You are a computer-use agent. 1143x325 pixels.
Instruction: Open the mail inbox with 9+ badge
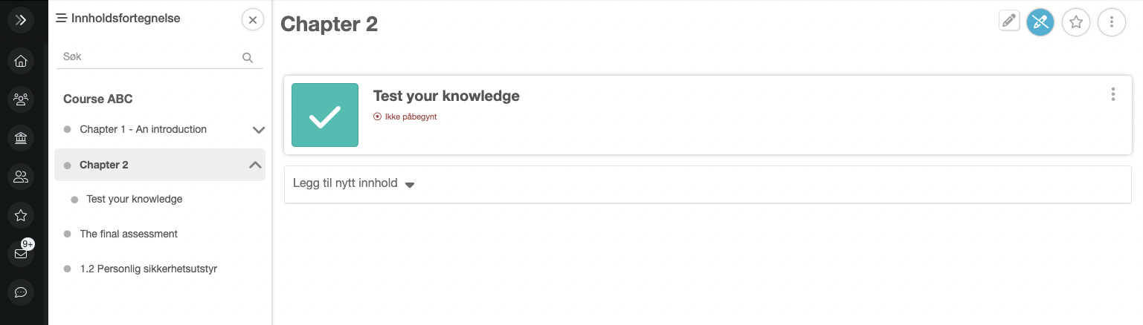[21, 254]
